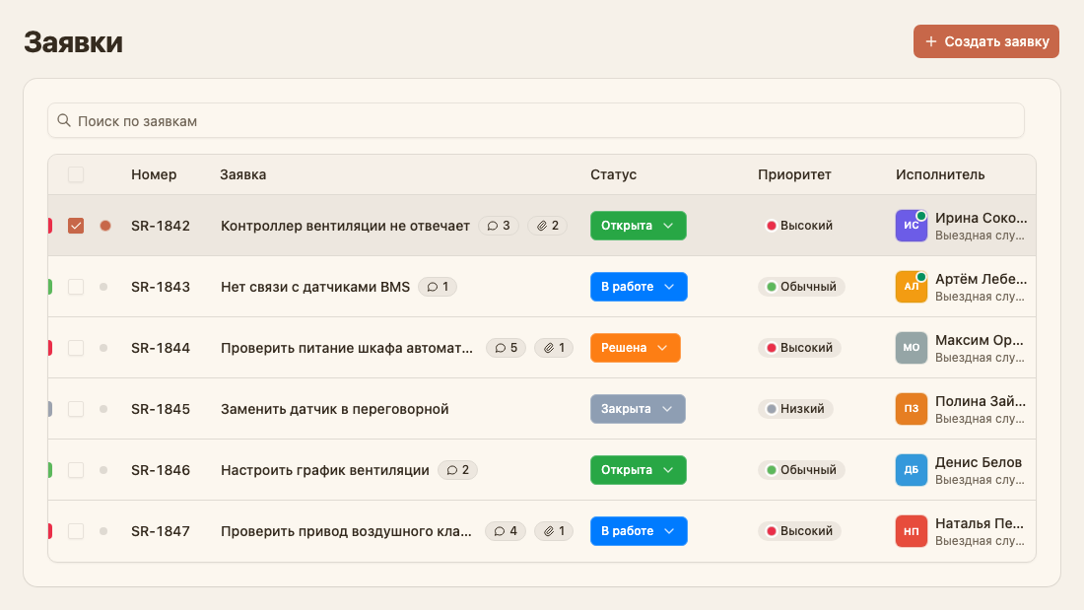The image size is (1084, 610).
Task: Open the В работе status dropdown for SR-1843
Action: pos(639,287)
